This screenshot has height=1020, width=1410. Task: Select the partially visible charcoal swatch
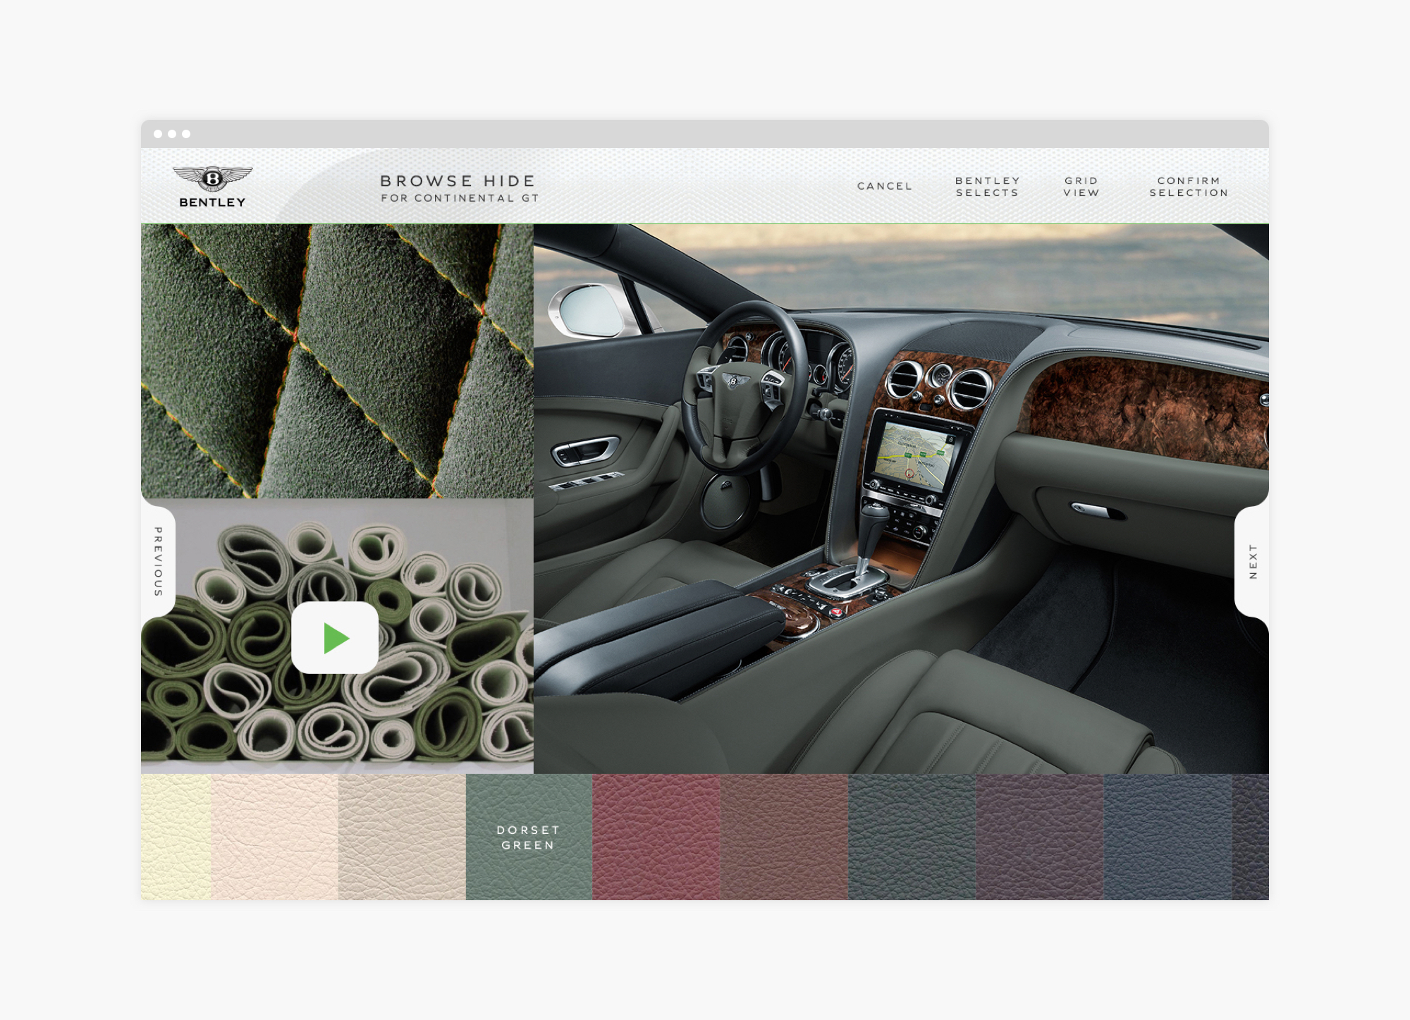[1251, 837]
